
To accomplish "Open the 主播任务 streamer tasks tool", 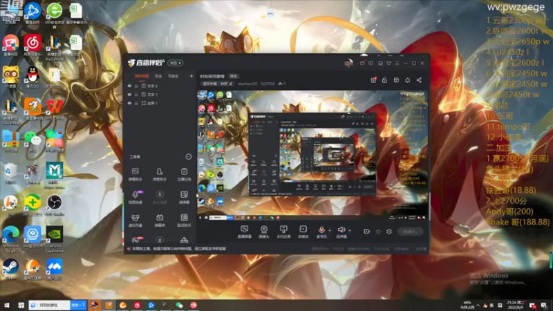I will click(184, 174).
